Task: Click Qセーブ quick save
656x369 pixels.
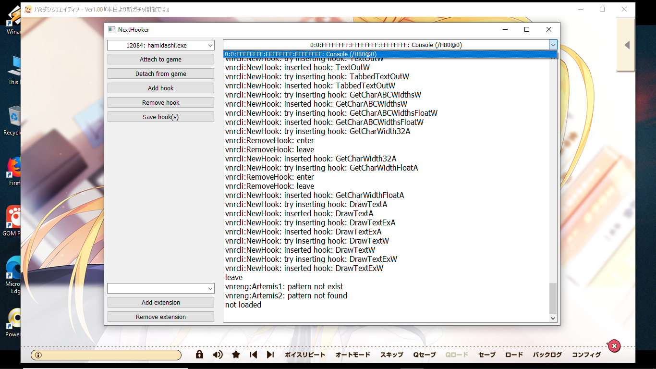Action: (x=425, y=355)
